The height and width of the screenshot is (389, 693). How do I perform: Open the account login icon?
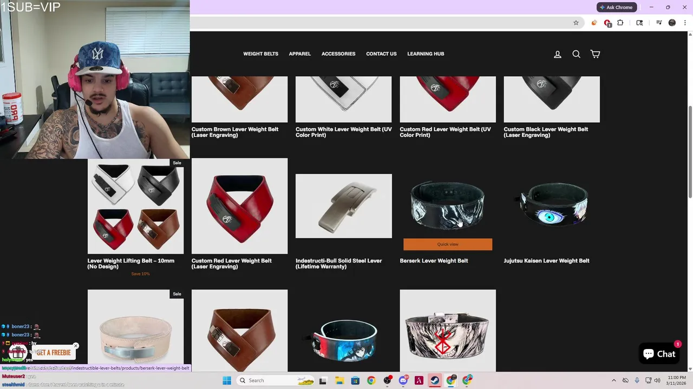coord(557,54)
